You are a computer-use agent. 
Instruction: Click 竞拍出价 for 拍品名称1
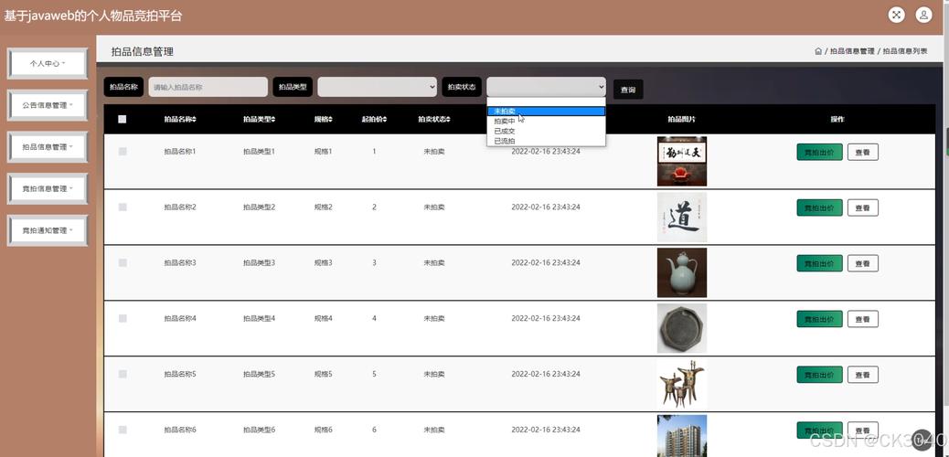pyautogui.click(x=819, y=153)
